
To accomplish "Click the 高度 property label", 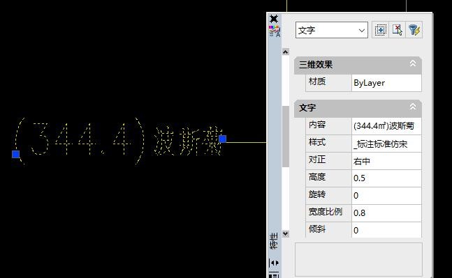I will pyautogui.click(x=317, y=177).
